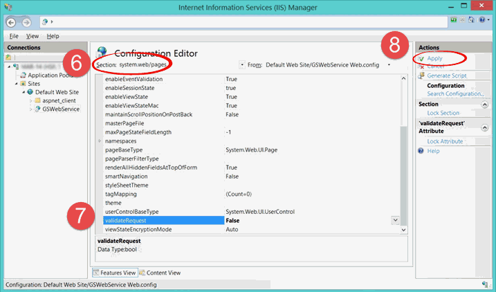Expand the namespaces property row
The image size is (496, 292).
pyautogui.click(x=100, y=141)
